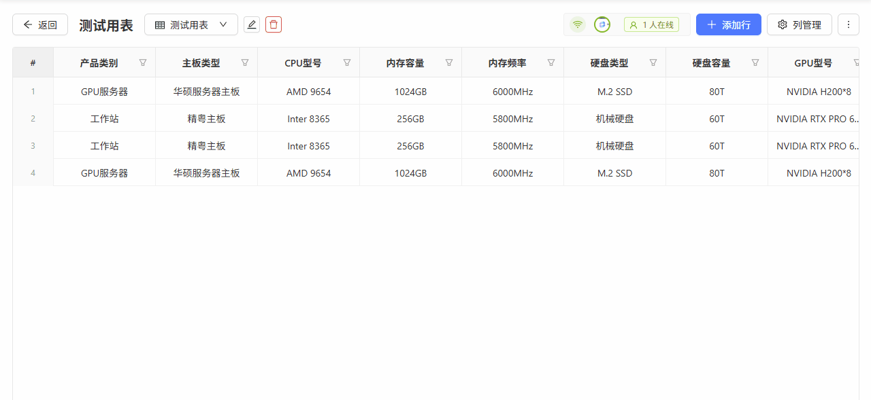Click the gear icon on the 列管理 button
871x400 pixels.
click(781, 24)
